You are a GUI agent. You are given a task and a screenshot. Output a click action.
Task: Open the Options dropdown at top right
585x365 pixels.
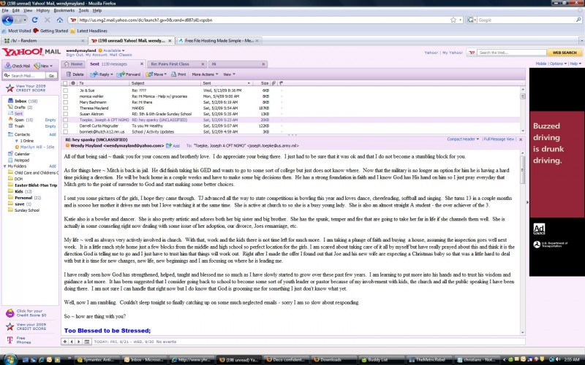point(558,64)
